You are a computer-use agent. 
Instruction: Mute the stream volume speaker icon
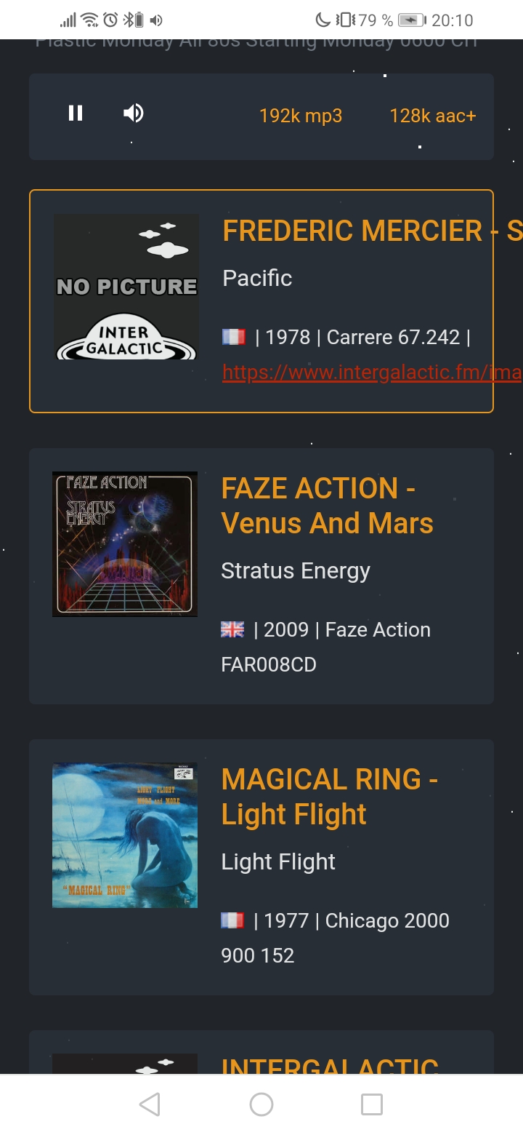pos(134,113)
